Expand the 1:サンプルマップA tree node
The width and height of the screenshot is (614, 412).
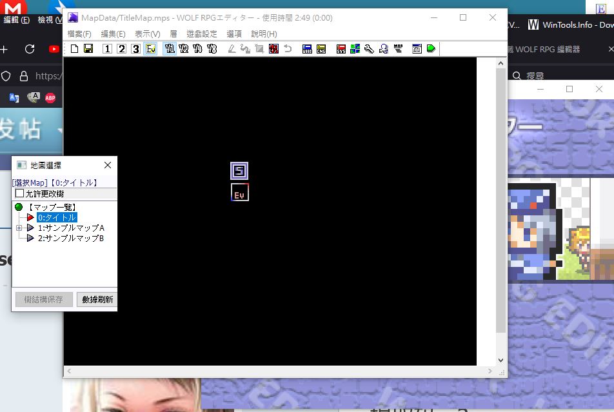pos(19,228)
